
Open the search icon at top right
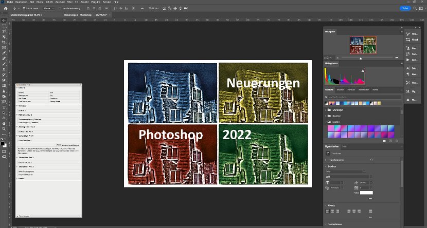415,8
